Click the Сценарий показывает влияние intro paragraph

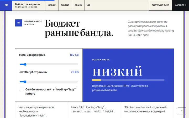(151, 28)
